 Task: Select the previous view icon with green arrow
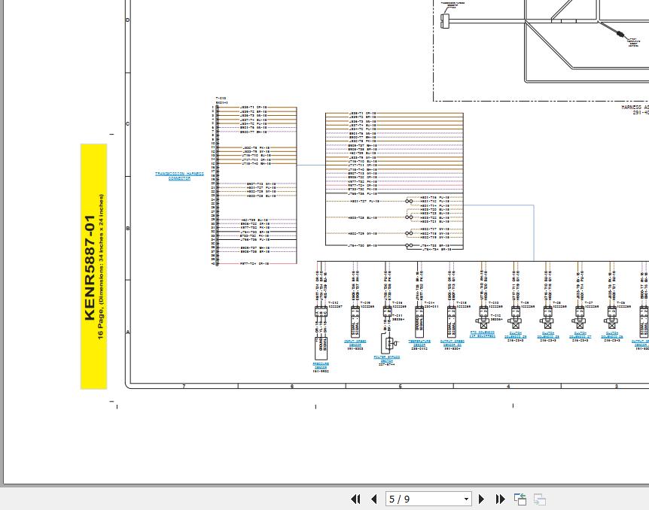tap(520, 499)
